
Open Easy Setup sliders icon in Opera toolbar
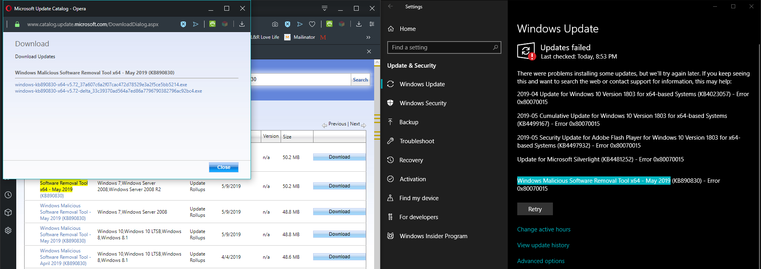pyautogui.click(x=371, y=24)
